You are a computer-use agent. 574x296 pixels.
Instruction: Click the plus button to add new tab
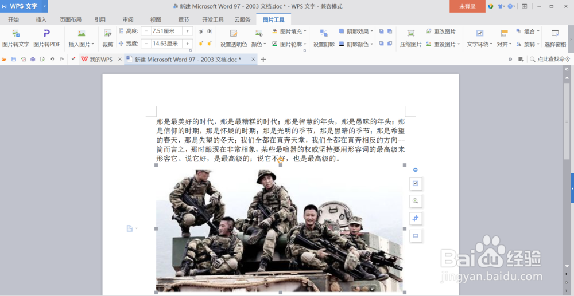(x=263, y=60)
